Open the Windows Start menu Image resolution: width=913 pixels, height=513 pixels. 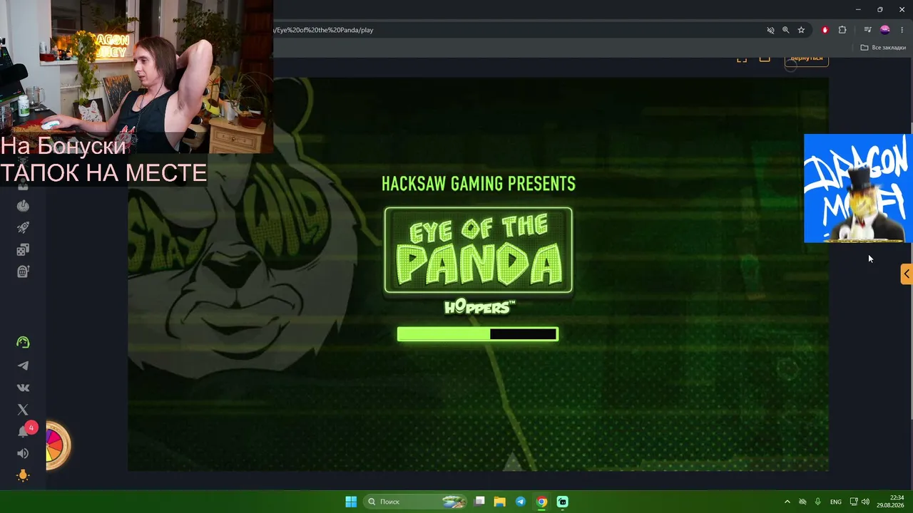coord(351,502)
